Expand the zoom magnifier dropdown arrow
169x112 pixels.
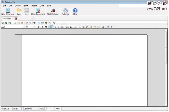pyautogui.click(x=56, y=23)
